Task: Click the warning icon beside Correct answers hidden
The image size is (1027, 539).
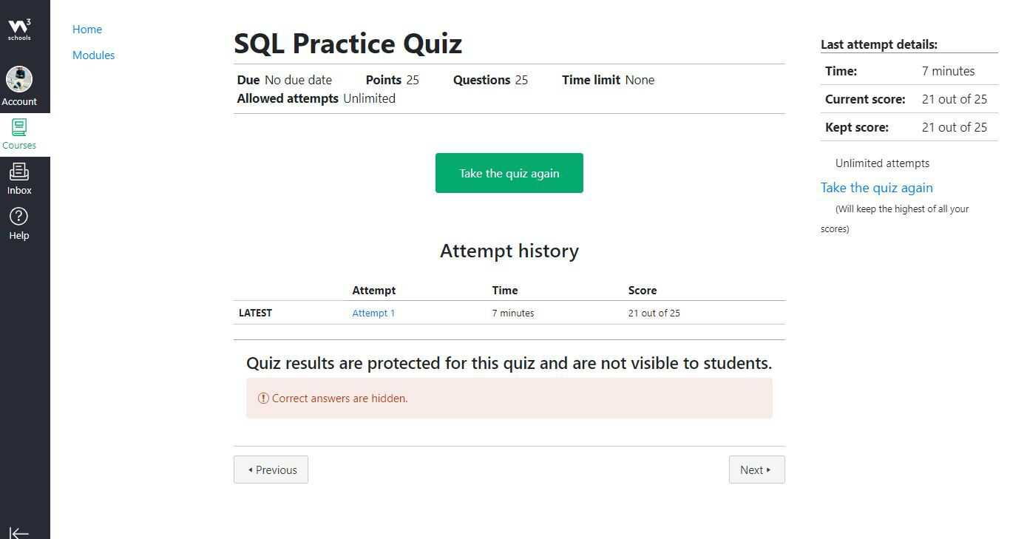Action: click(263, 398)
